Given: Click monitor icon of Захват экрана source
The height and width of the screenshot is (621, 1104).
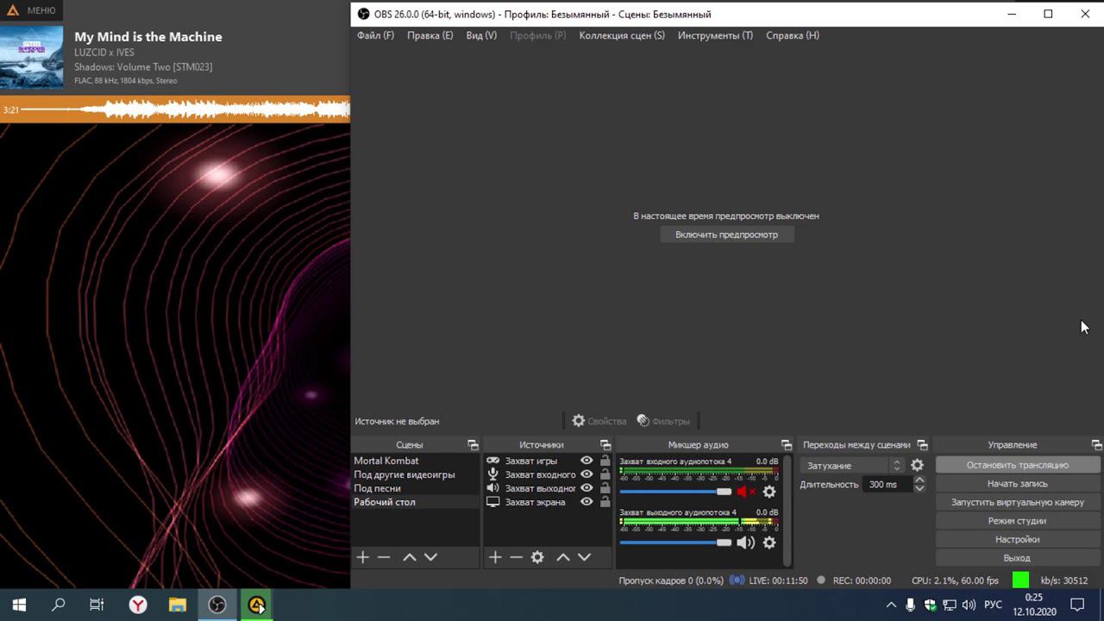Looking at the screenshot, I should click(493, 502).
